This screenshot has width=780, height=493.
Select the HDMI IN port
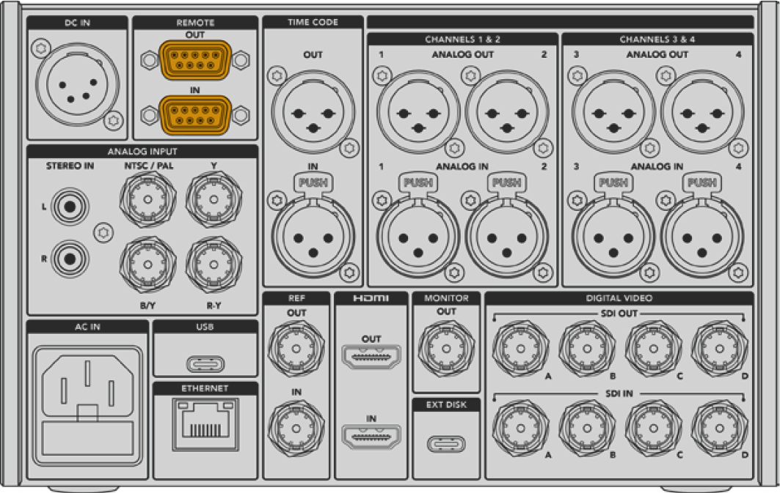pyautogui.click(x=371, y=437)
